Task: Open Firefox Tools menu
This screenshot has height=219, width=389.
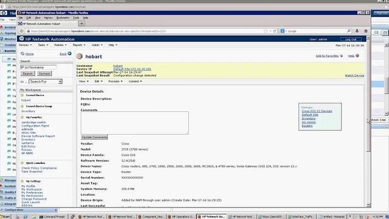Action: click(76, 18)
